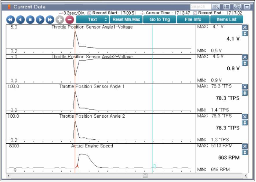Click the Search input field
256x182 pixels.
click(x=198, y=6)
